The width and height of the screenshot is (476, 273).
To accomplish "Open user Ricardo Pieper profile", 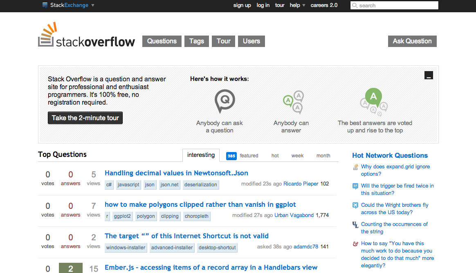I will pyautogui.click(x=301, y=184).
